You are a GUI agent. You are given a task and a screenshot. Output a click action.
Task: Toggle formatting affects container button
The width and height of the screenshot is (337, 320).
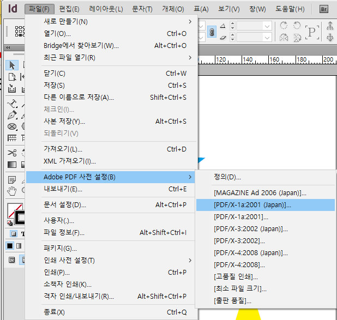pos(14,234)
